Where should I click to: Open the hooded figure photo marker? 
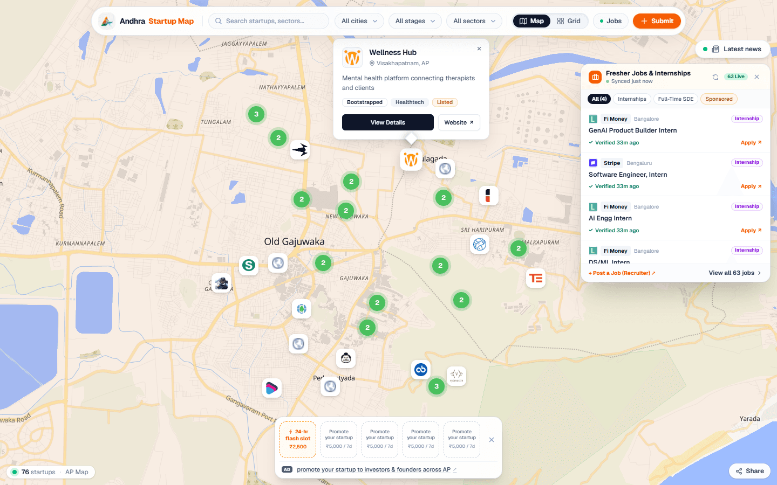click(x=221, y=283)
